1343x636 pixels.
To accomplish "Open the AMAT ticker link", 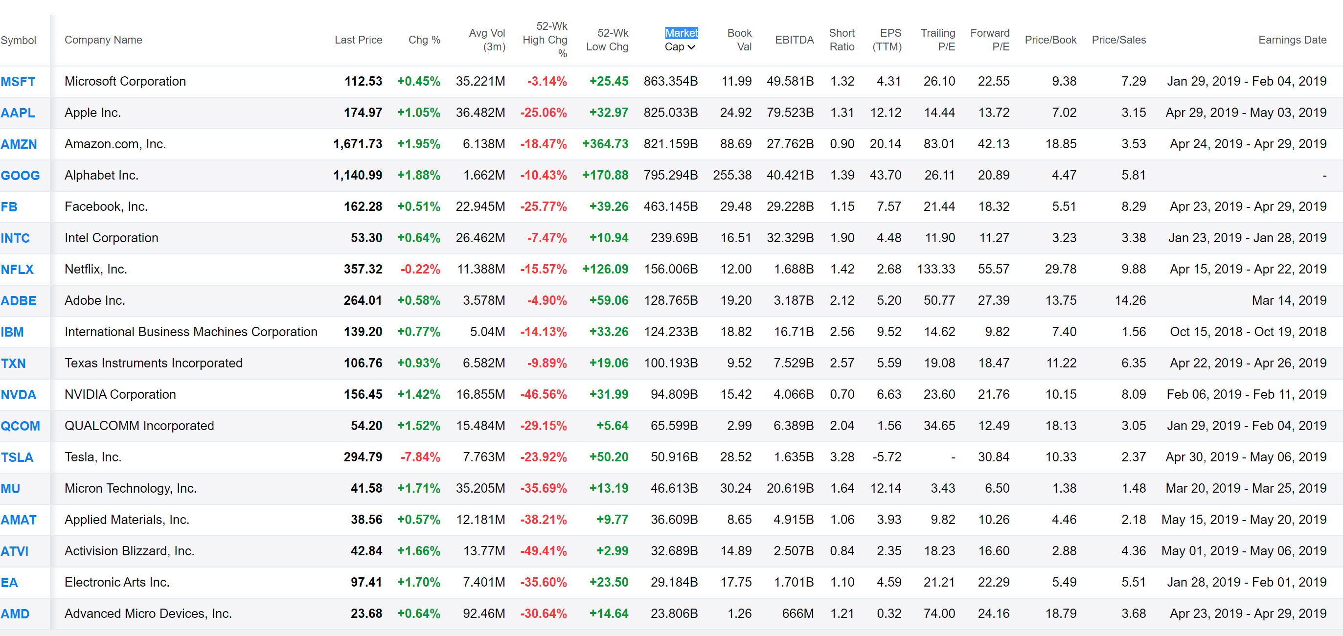I will click(18, 519).
